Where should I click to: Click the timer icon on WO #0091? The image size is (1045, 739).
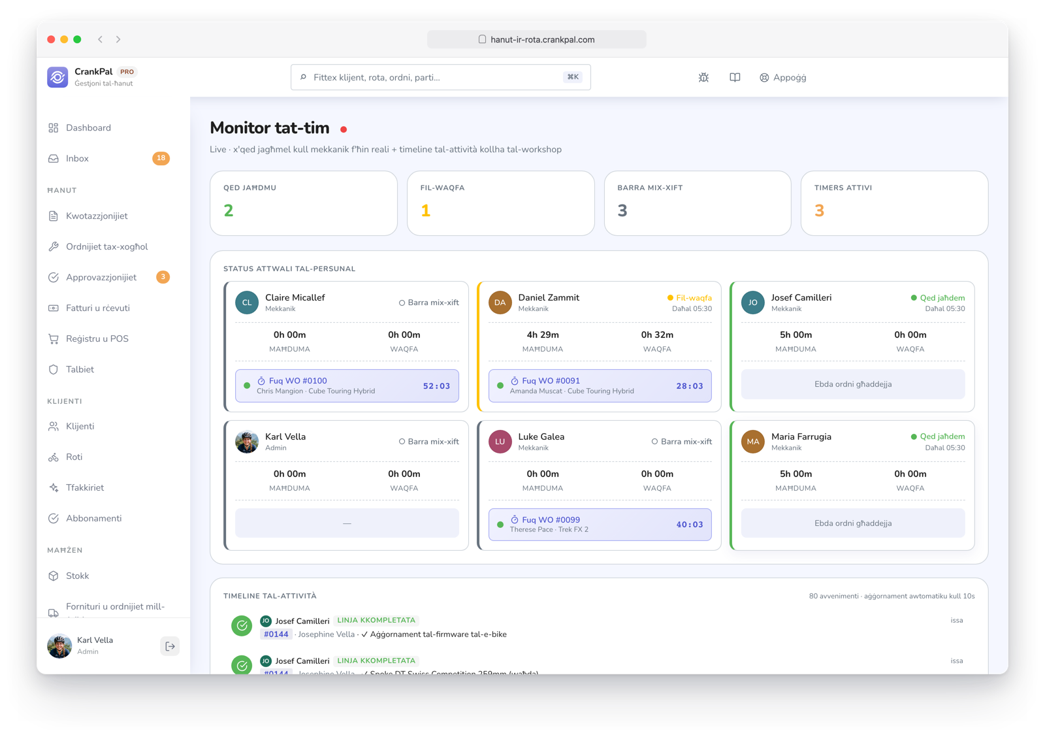(515, 381)
